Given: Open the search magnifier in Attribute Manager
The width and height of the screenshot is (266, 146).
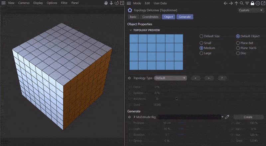Looking at the screenshot, I should pyautogui.click(x=242, y=3).
